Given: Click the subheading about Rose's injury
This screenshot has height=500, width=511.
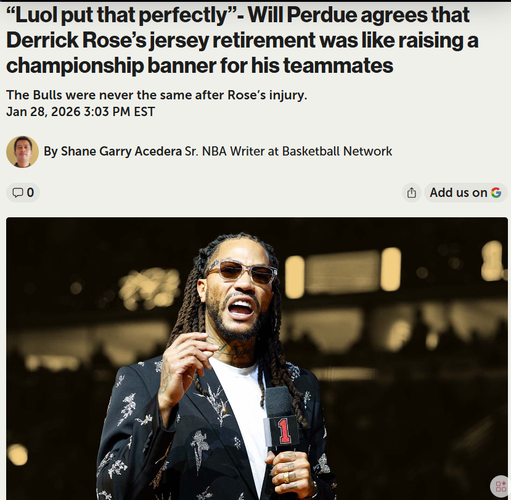Looking at the screenshot, I should tap(157, 95).
